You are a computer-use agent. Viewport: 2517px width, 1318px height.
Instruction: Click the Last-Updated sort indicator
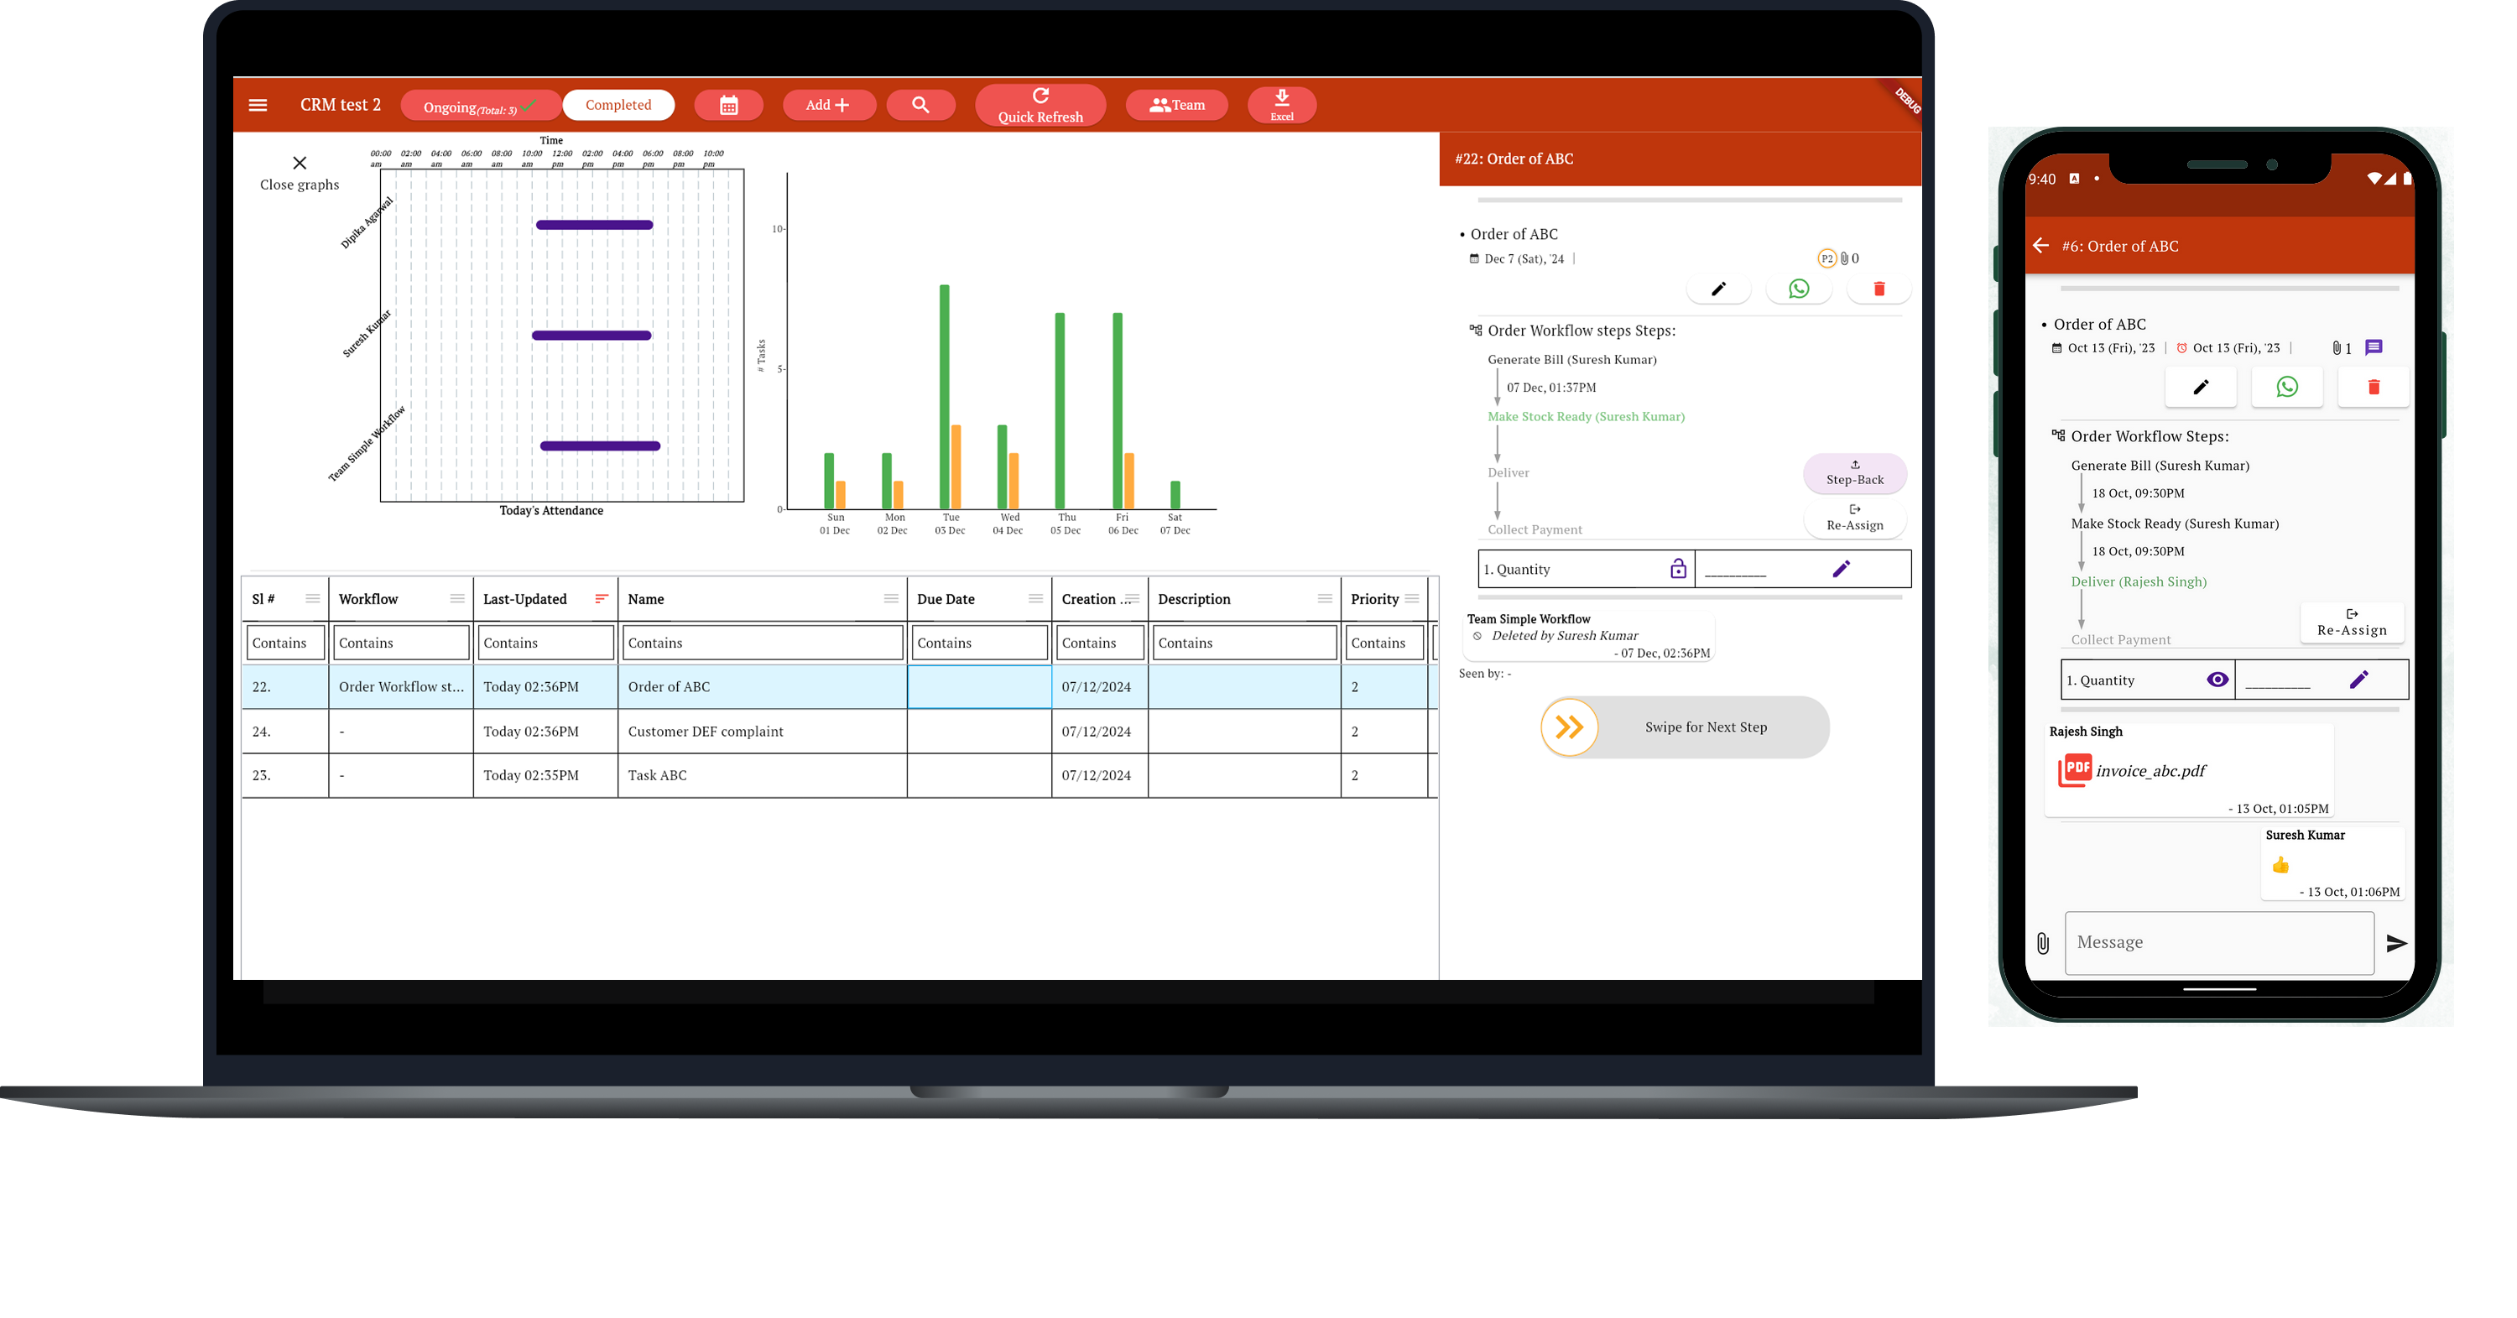pyautogui.click(x=602, y=599)
